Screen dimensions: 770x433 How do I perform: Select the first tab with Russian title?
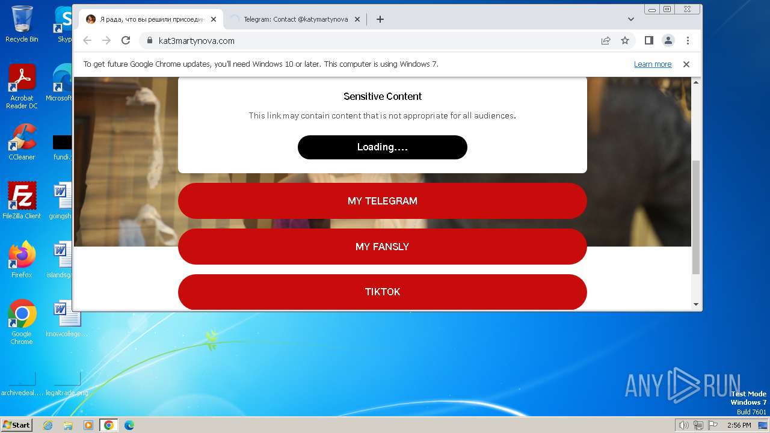coord(152,19)
